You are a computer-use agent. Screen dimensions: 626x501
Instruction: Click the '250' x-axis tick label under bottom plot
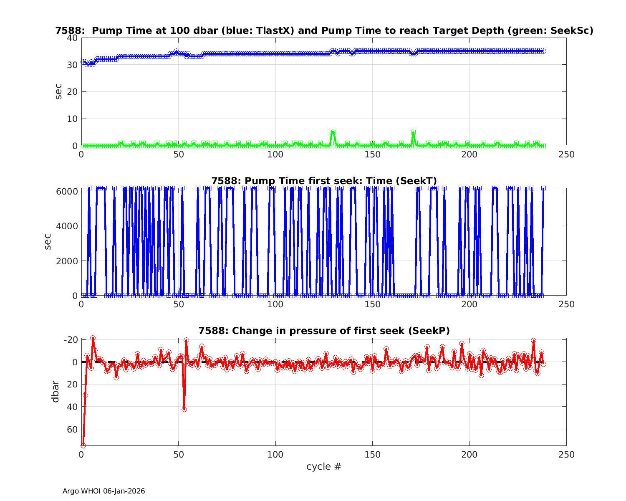pyautogui.click(x=566, y=454)
